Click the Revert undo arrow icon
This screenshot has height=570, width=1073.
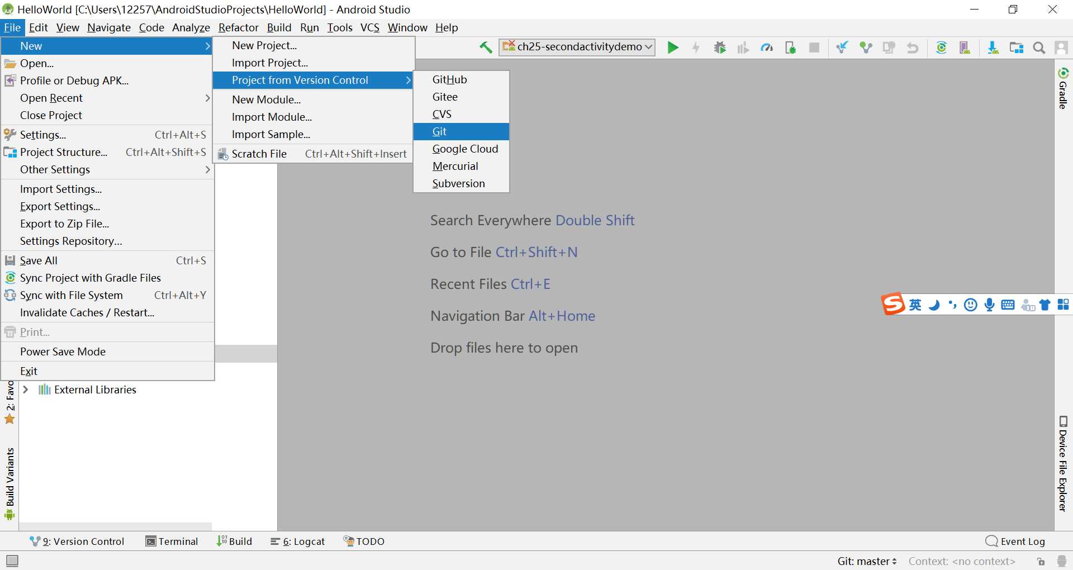913,47
